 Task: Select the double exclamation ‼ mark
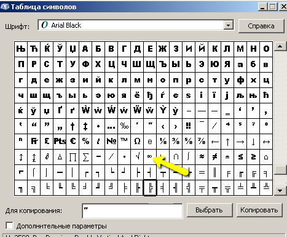coord(189,126)
